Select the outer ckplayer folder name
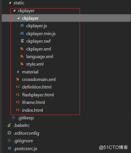 [x=26, y=11]
